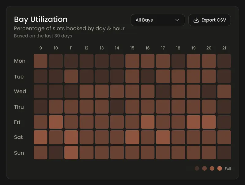Click the download icon in Export CSV

coord(196,20)
